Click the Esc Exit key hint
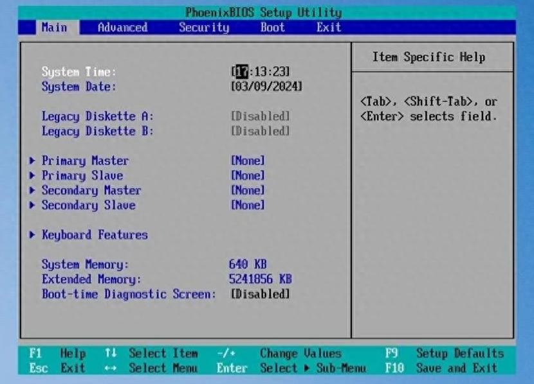The width and height of the screenshot is (534, 384). point(57,368)
